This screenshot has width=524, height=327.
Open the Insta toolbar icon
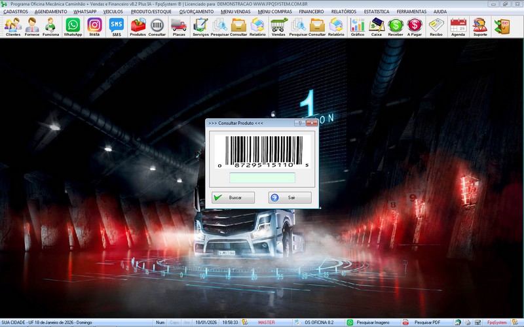94,26
